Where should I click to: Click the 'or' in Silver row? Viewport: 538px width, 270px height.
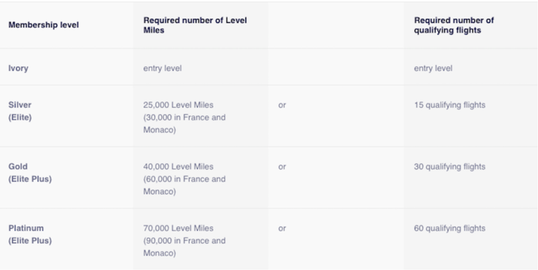click(x=282, y=105)
